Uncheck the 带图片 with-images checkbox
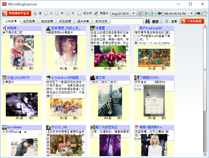The image size is (209, 158). coord(96,13)
